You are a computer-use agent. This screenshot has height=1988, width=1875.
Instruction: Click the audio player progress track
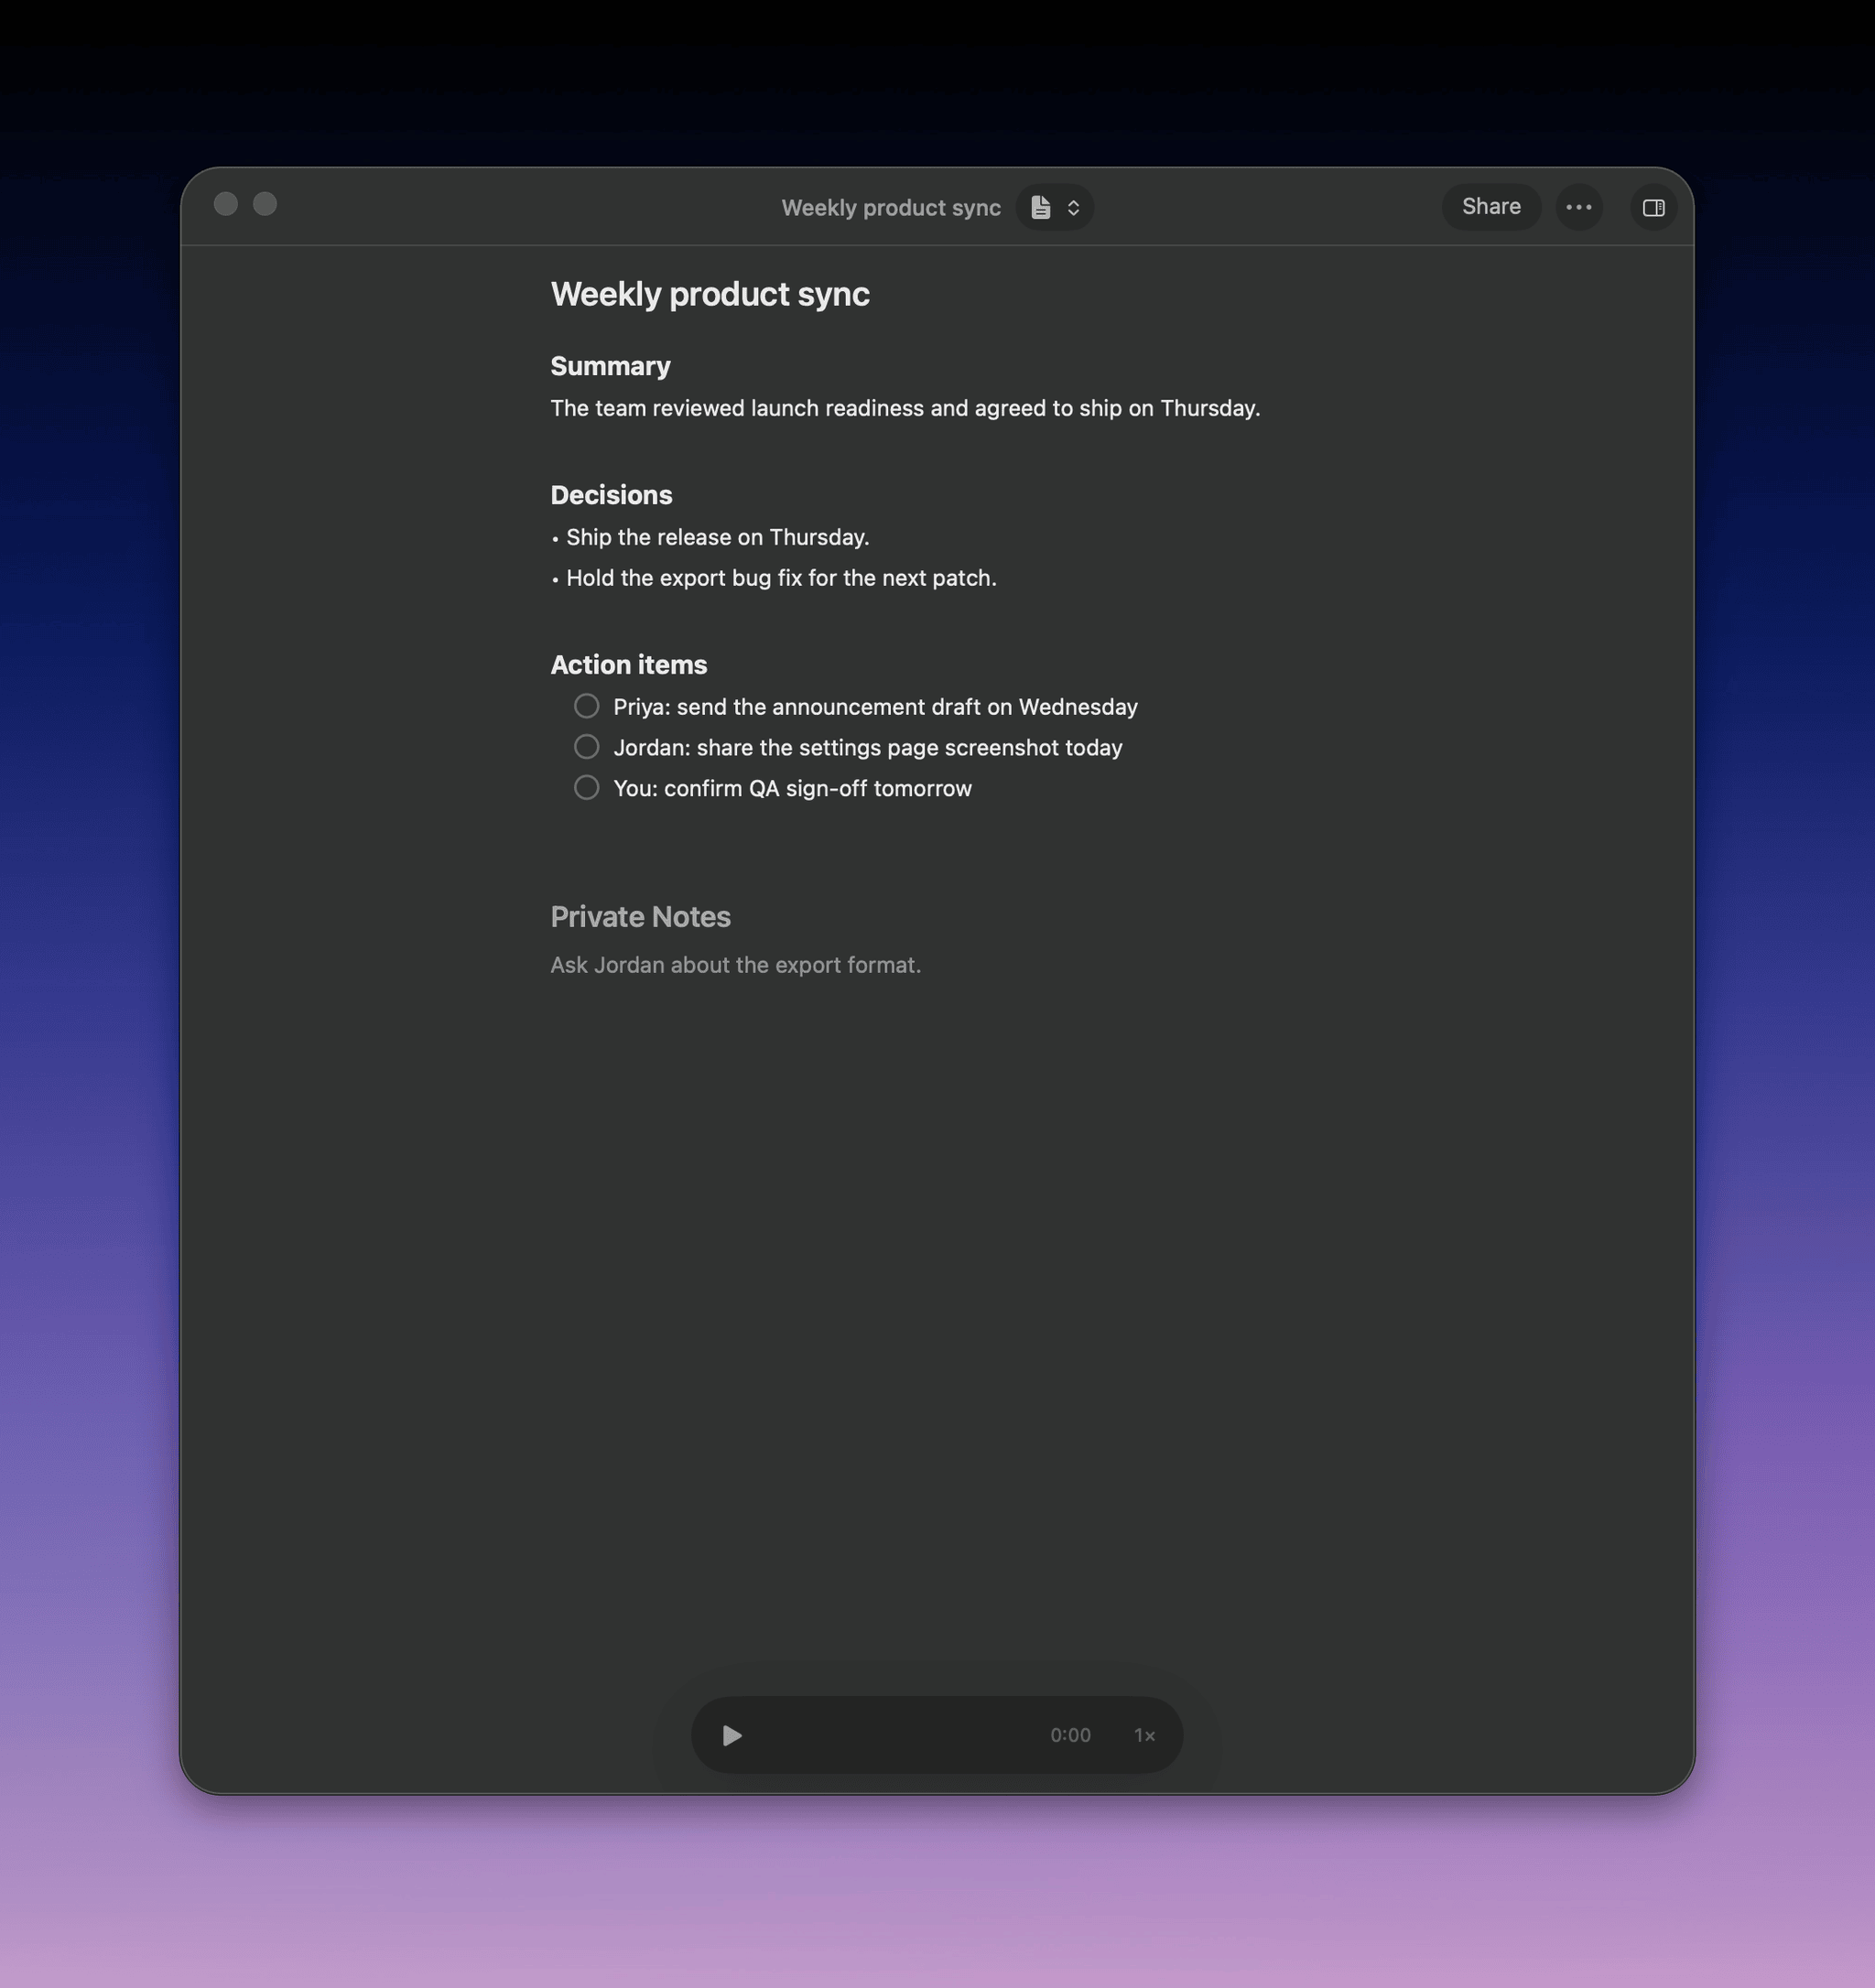click(x=895, y=1735)
